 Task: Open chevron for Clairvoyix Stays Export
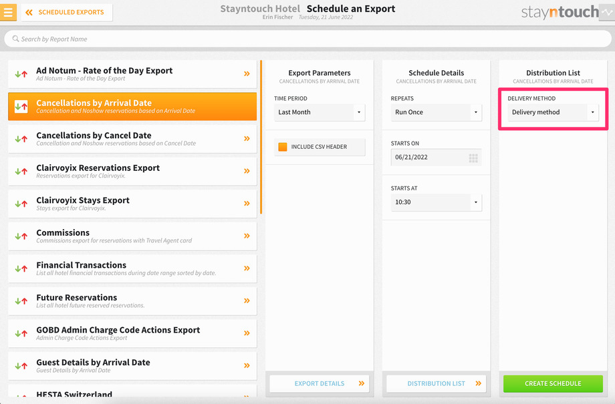[x=247, y=204]
